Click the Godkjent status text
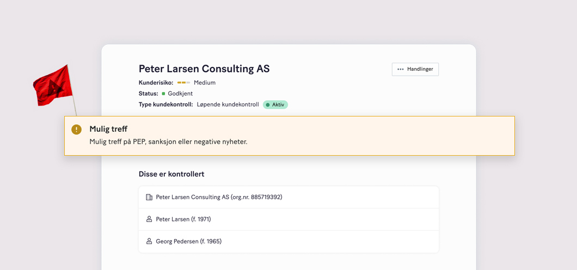 coord(180,94)
